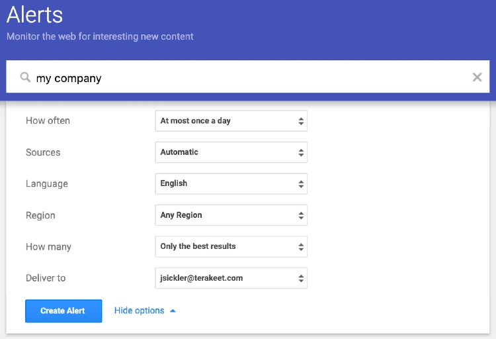
Task: Collapse settings via Hide options link
Action: [145, 311]
